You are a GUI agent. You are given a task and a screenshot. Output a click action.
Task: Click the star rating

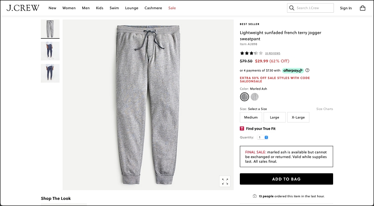(251, 53)
